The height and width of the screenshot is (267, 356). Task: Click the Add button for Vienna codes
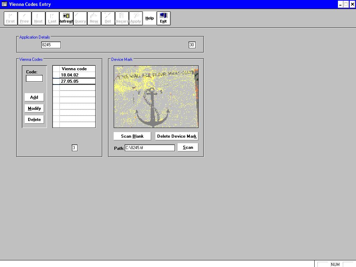(x=34, y=97)
